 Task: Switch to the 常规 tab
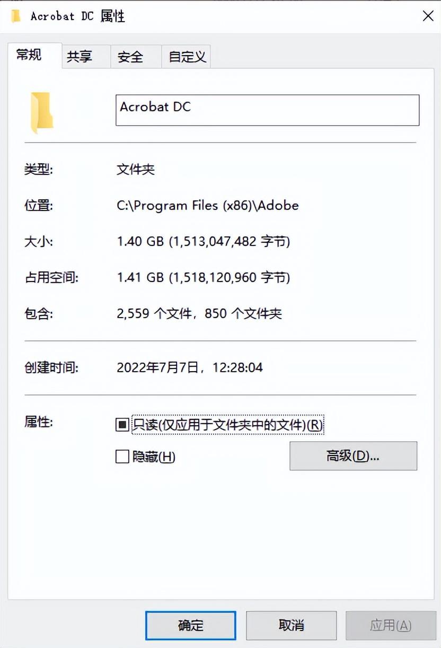pyautogui.click(x=29, y=55)
